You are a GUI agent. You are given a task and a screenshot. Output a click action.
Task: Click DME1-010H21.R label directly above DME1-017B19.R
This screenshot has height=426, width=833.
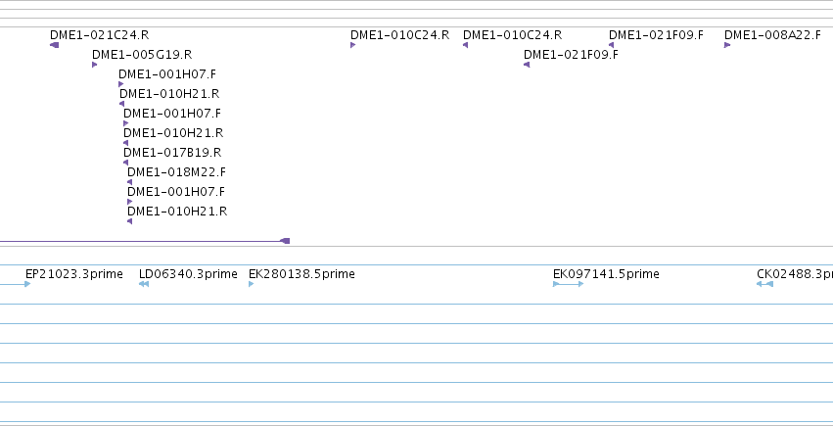173,133
